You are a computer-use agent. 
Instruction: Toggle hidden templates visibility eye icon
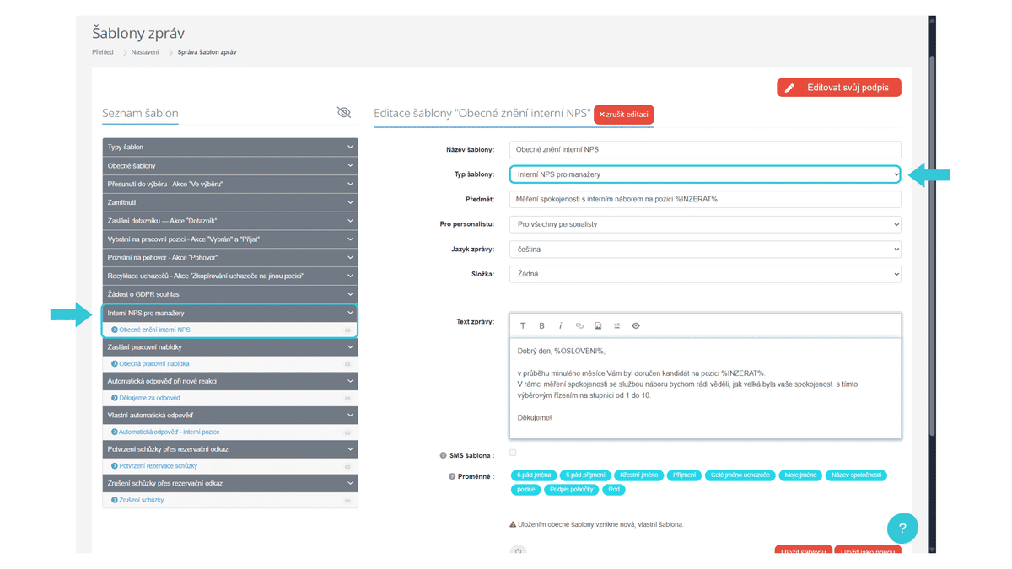click(343, 112)
